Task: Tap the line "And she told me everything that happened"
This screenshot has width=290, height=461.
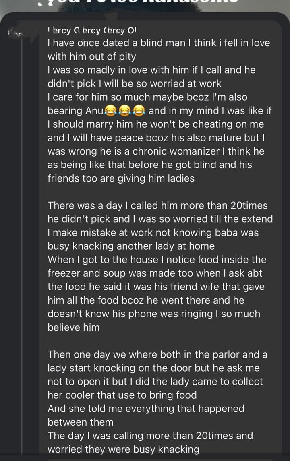Action: [146, 409]
